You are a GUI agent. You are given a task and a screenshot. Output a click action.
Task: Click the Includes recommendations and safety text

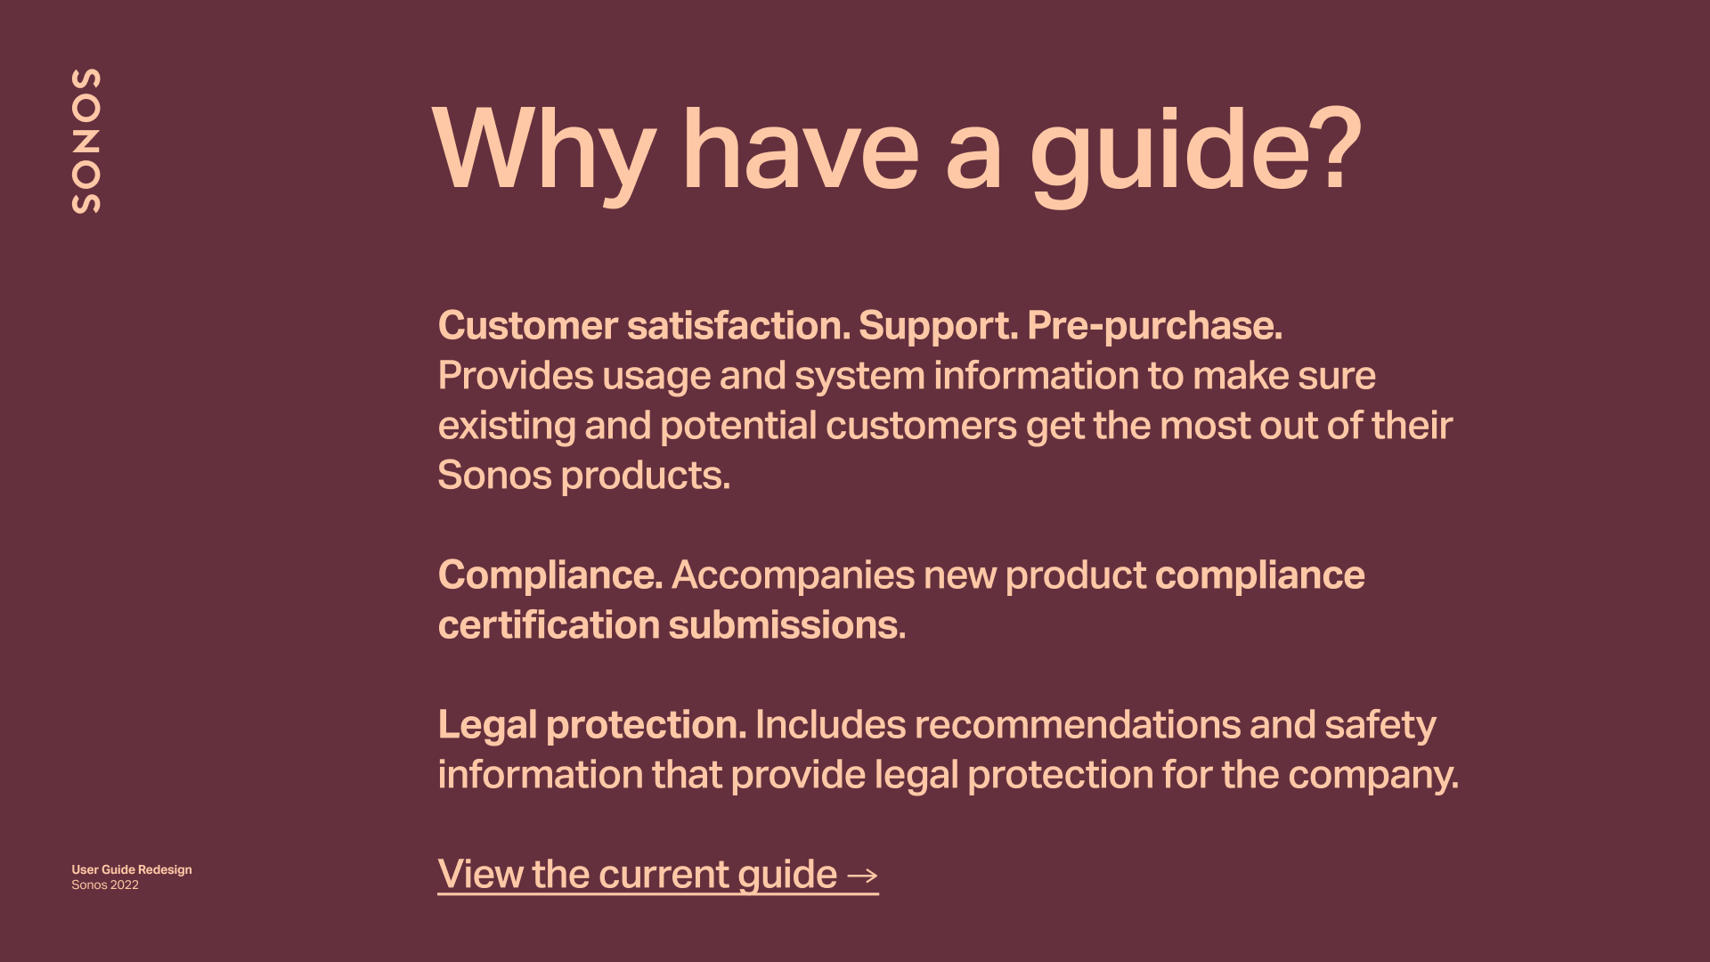click(x=1095, y=725)
